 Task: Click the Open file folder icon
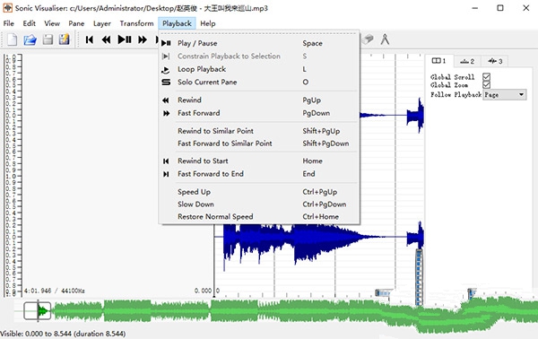point(30,39)
